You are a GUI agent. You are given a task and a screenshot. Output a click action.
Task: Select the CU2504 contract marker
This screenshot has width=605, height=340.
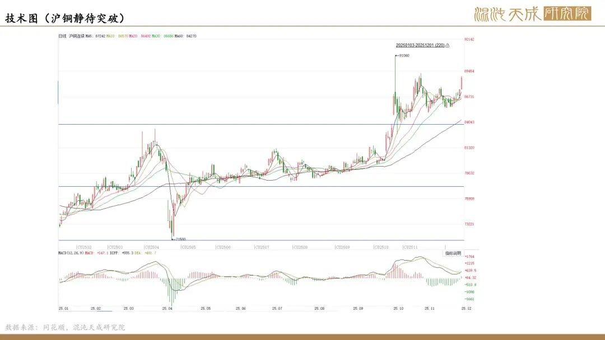(151, 247)
